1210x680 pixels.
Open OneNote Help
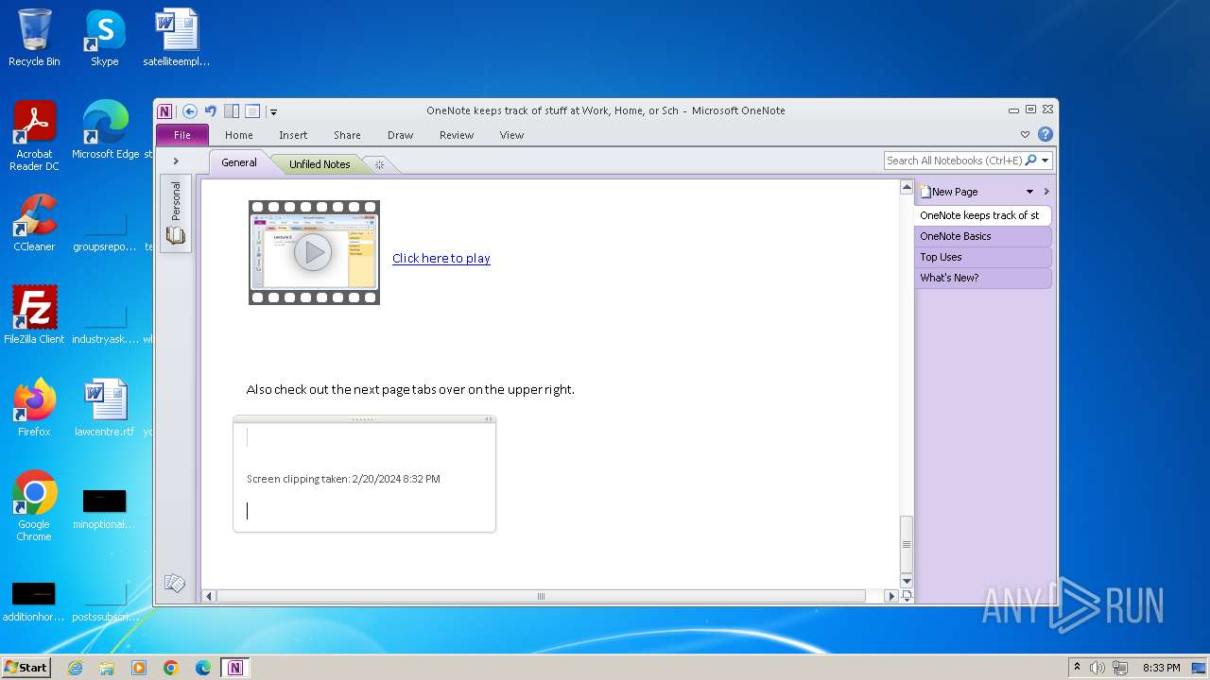1046,134
